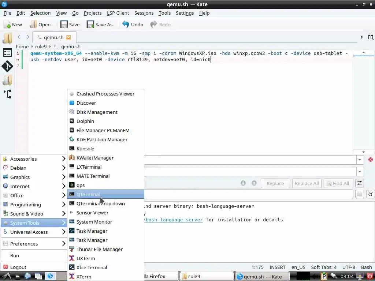Open the symbol outline sidebar icon
Image resolution: width=375 pixels, height=281 pixels.
point(7,94)
